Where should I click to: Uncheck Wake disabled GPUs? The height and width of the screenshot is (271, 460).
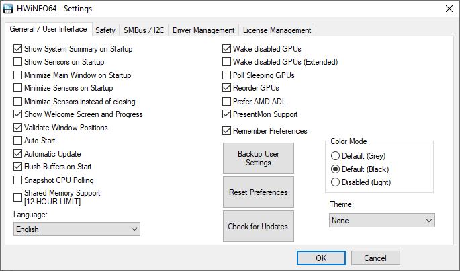tap(226, 49)
